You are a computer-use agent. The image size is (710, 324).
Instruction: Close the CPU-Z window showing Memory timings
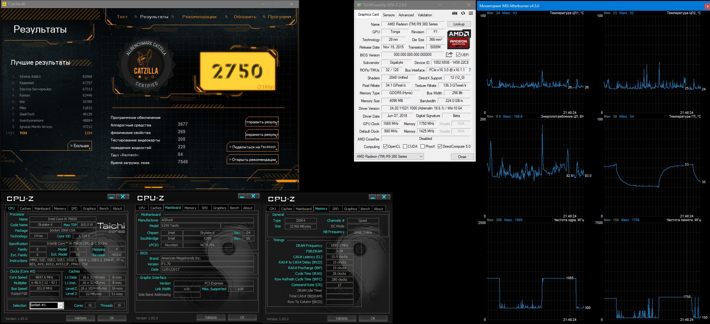[384, 197]
